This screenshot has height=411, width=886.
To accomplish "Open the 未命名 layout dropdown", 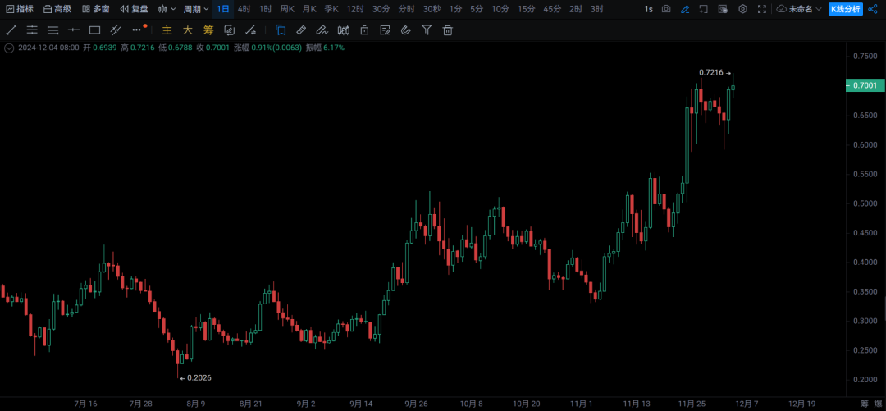I will (798, 9).
